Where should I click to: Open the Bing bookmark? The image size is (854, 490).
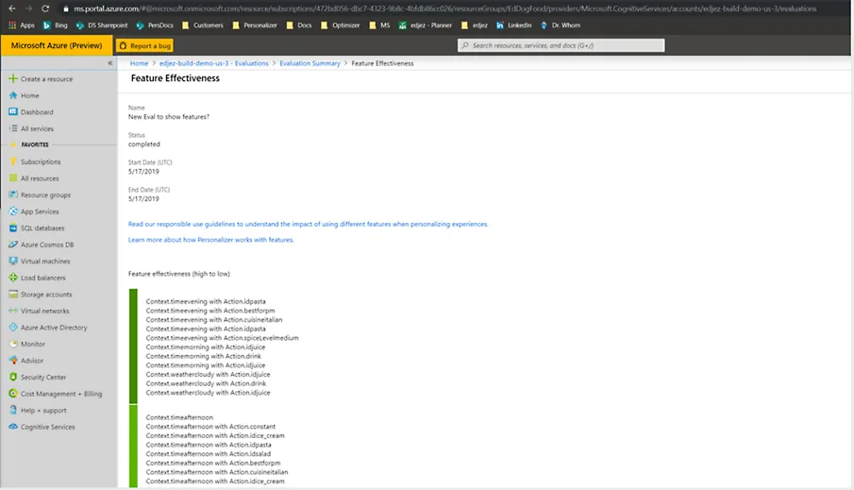[x=55, y=25]
